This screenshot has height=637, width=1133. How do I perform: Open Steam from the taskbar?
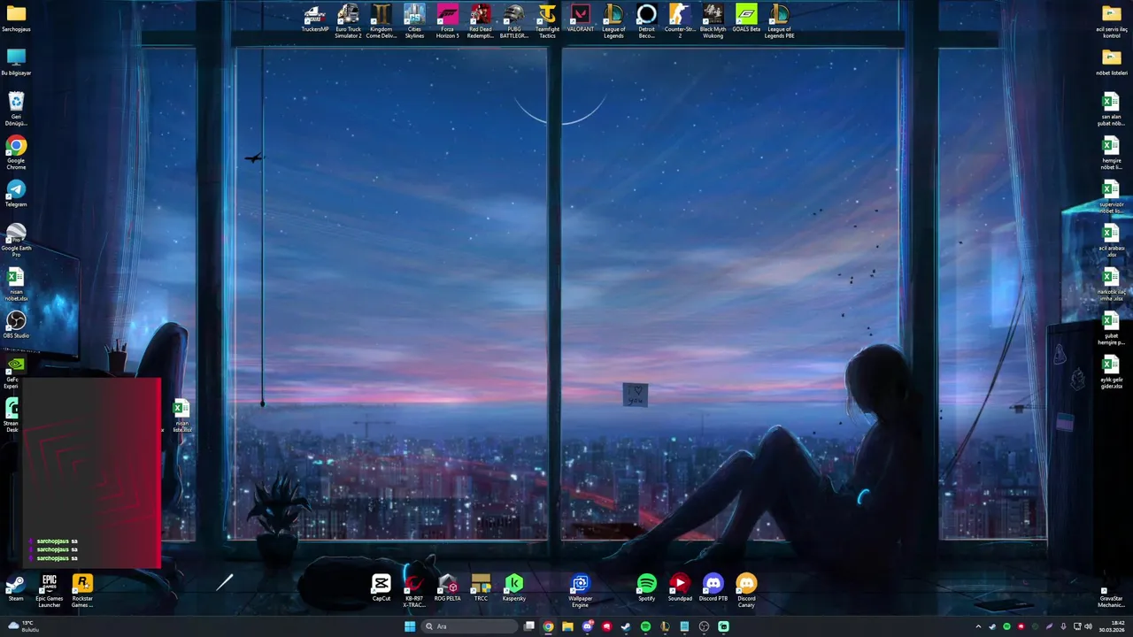pyautogui.click(x=626, y=626)
